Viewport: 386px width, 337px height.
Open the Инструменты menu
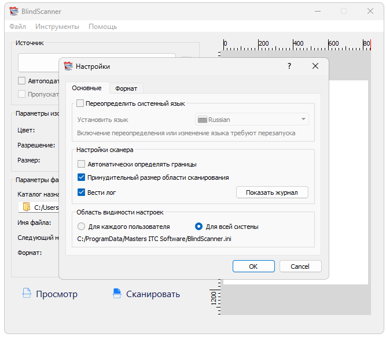pos(57,27)
